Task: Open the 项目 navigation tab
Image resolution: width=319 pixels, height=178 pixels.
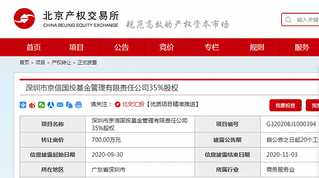Action: (x=77, y=47)
